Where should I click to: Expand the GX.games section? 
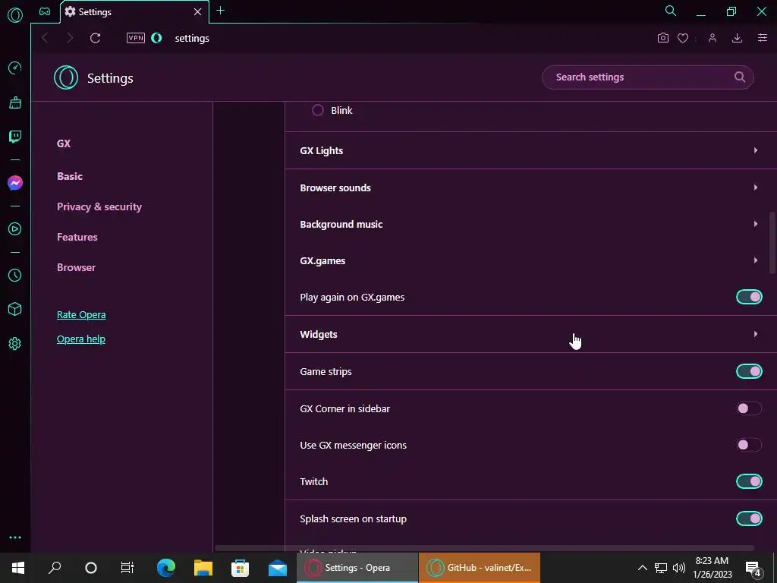[x=530, y=261]
